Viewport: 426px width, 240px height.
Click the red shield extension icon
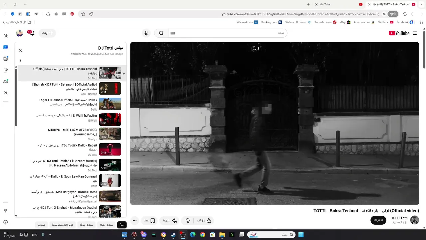pyautogui.click(x=72, y=14)
